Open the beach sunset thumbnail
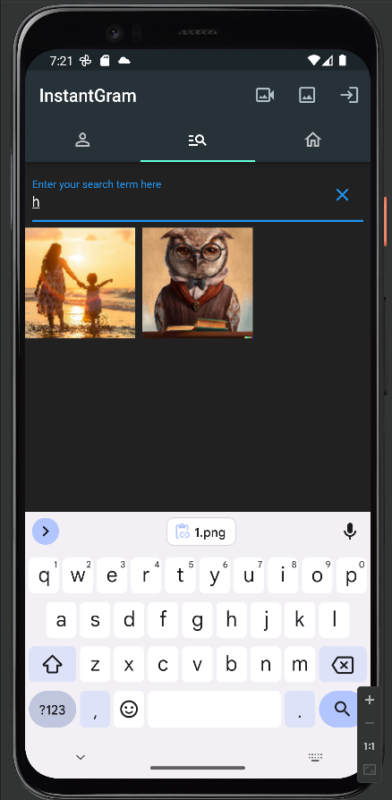 coord(81,283)
